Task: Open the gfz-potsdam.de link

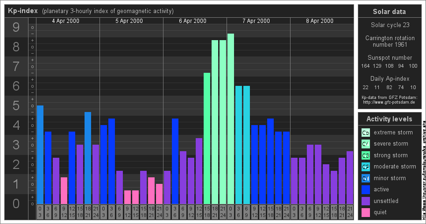Action: coord(390,102)
